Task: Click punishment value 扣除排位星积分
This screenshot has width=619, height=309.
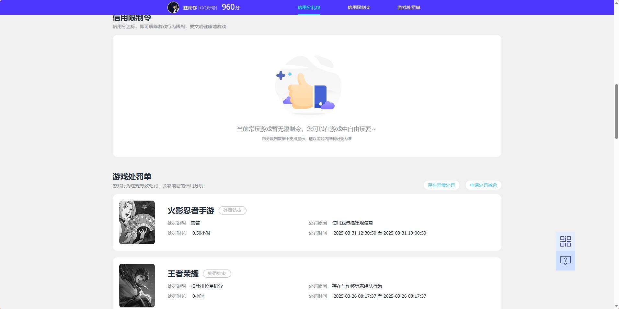Action: [207, 286]
